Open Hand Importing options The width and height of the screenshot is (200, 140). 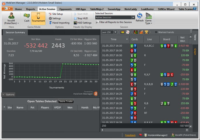[x=61, y=23]
